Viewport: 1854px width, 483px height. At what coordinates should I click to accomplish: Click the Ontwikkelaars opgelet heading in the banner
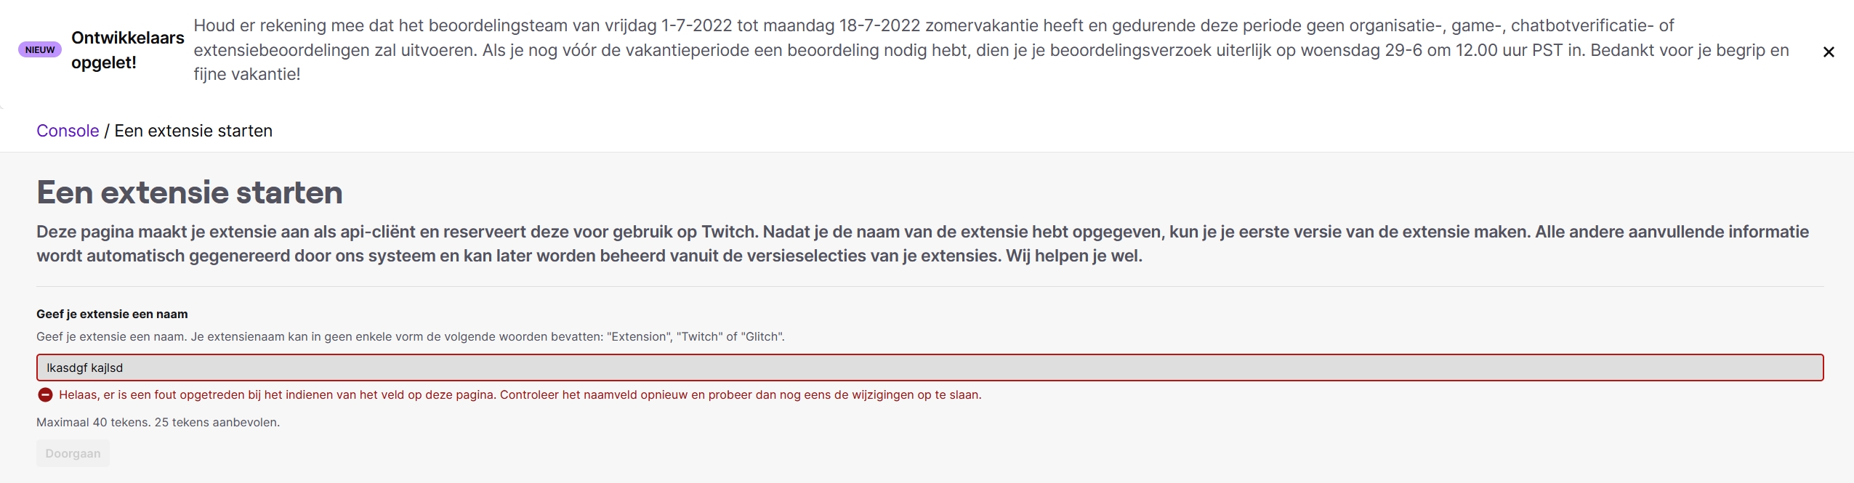coord(127,49)
